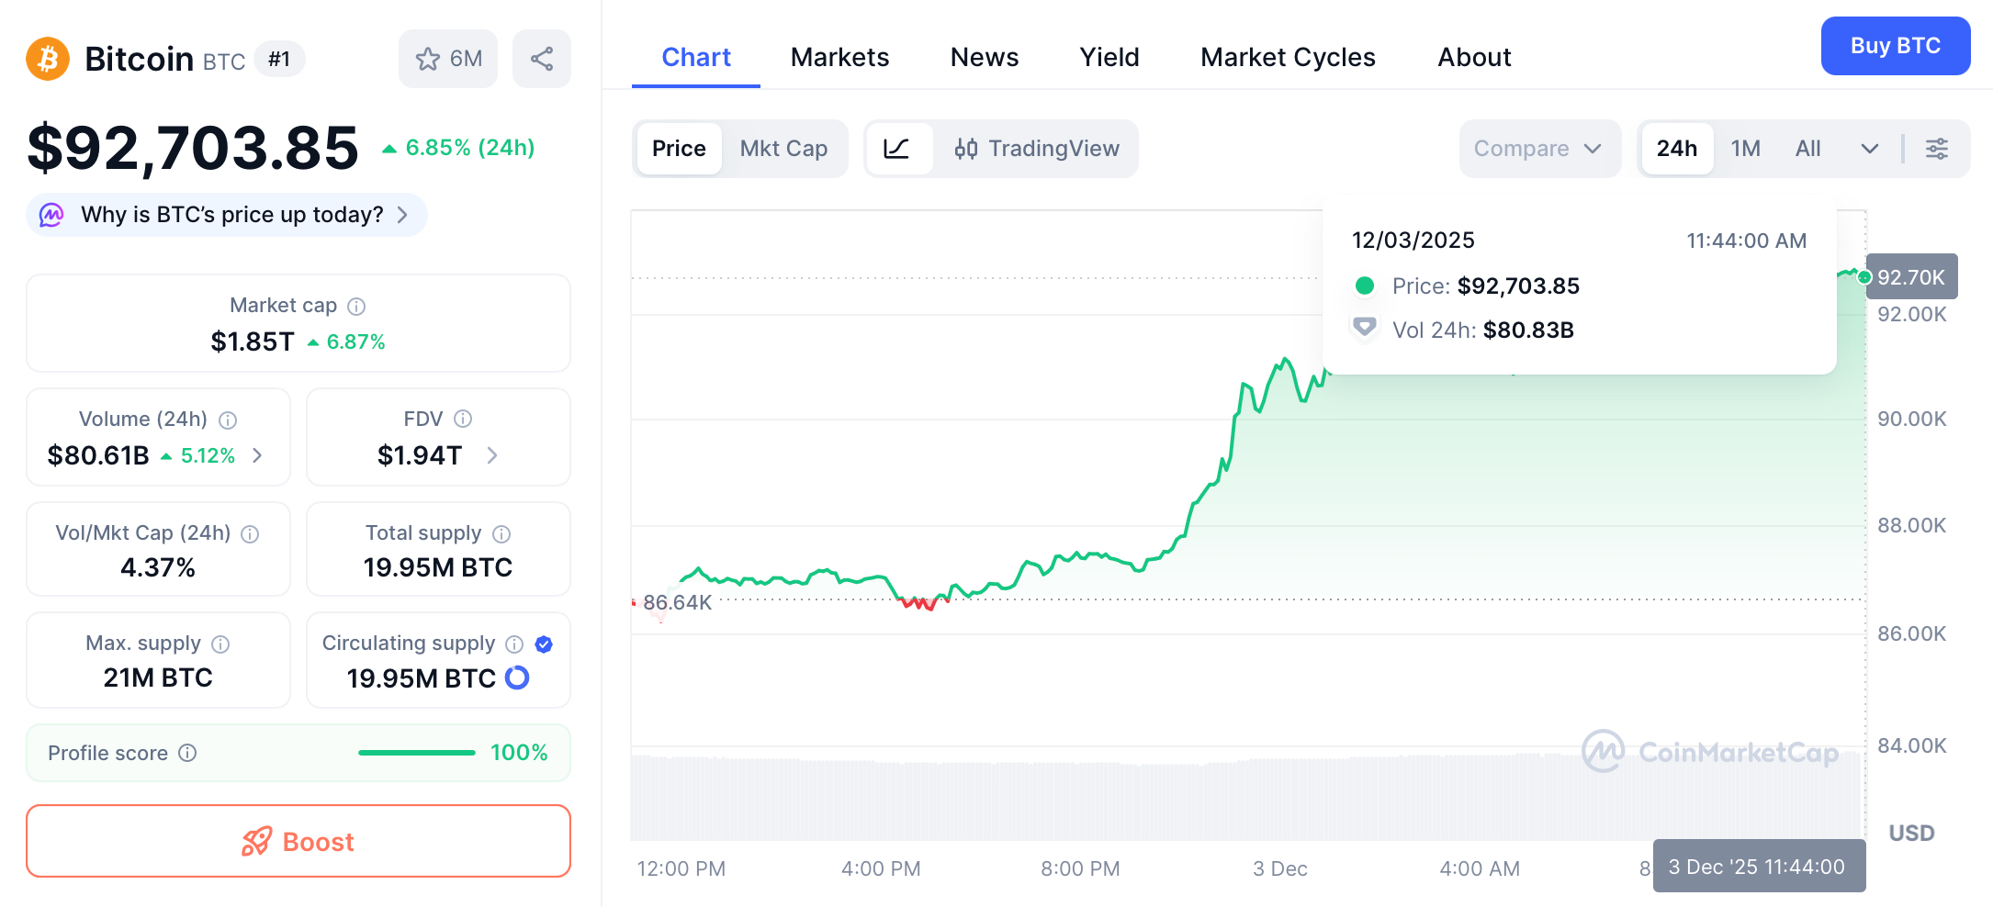1993x907 pixels.
Task: Expand the timeframe options chevron near All
Action: point(1870,148)
